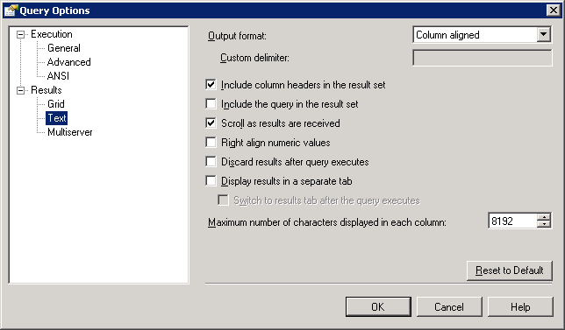
Task: Open the Output format dropdown
Action: coord(543,35)
